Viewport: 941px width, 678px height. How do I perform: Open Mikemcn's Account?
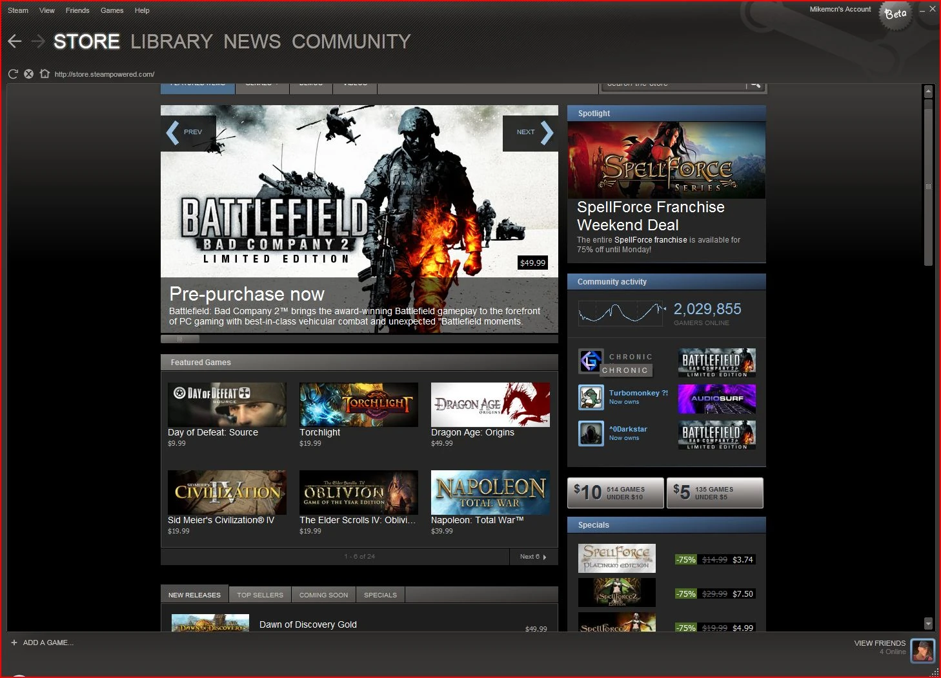tap(840, 9)
